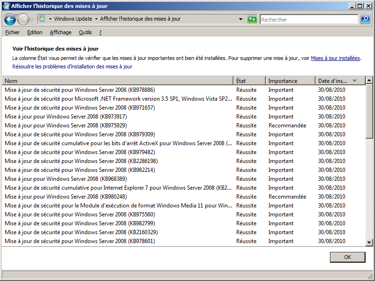Viewport: 375px width, 281px height.
Task: Click the Forward navigation arrow button
Action: [22, 20]
